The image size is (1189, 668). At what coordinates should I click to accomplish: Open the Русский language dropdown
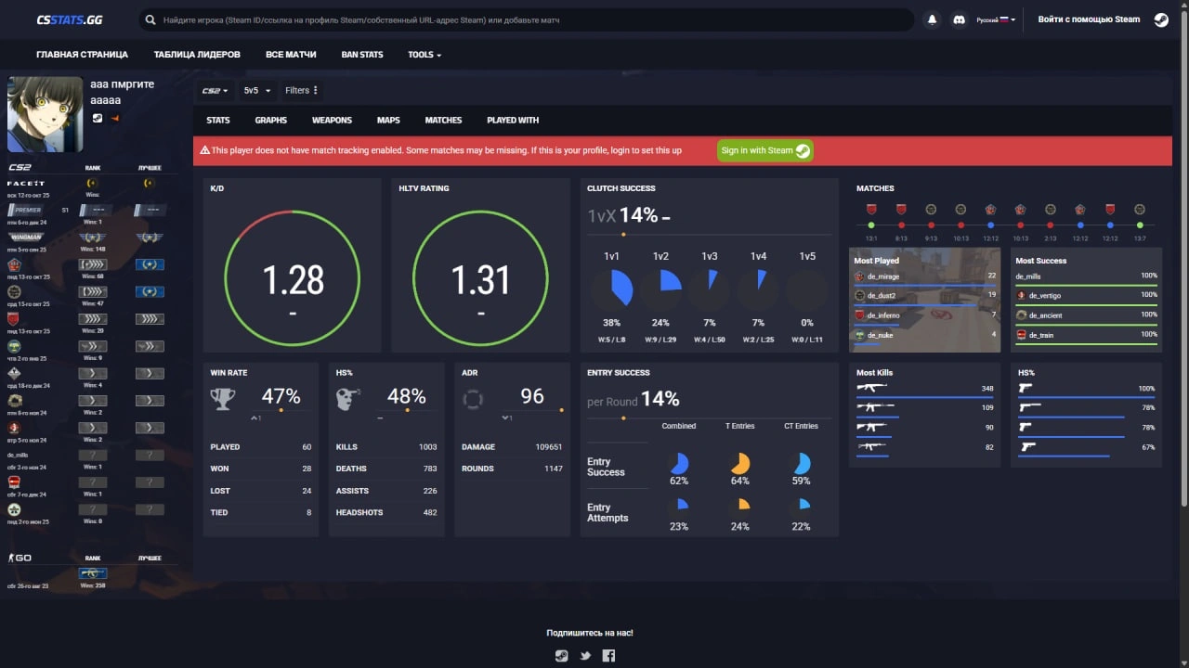tap(996, 19)
